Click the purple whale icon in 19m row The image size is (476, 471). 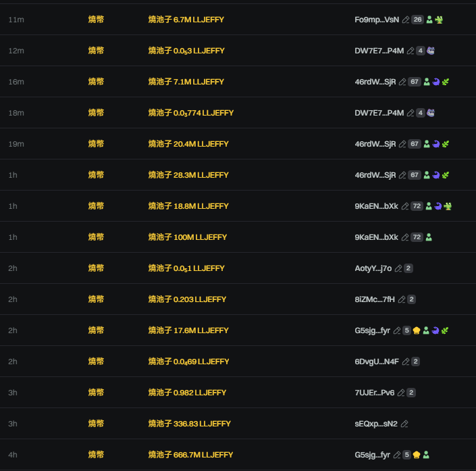[436, 144]
